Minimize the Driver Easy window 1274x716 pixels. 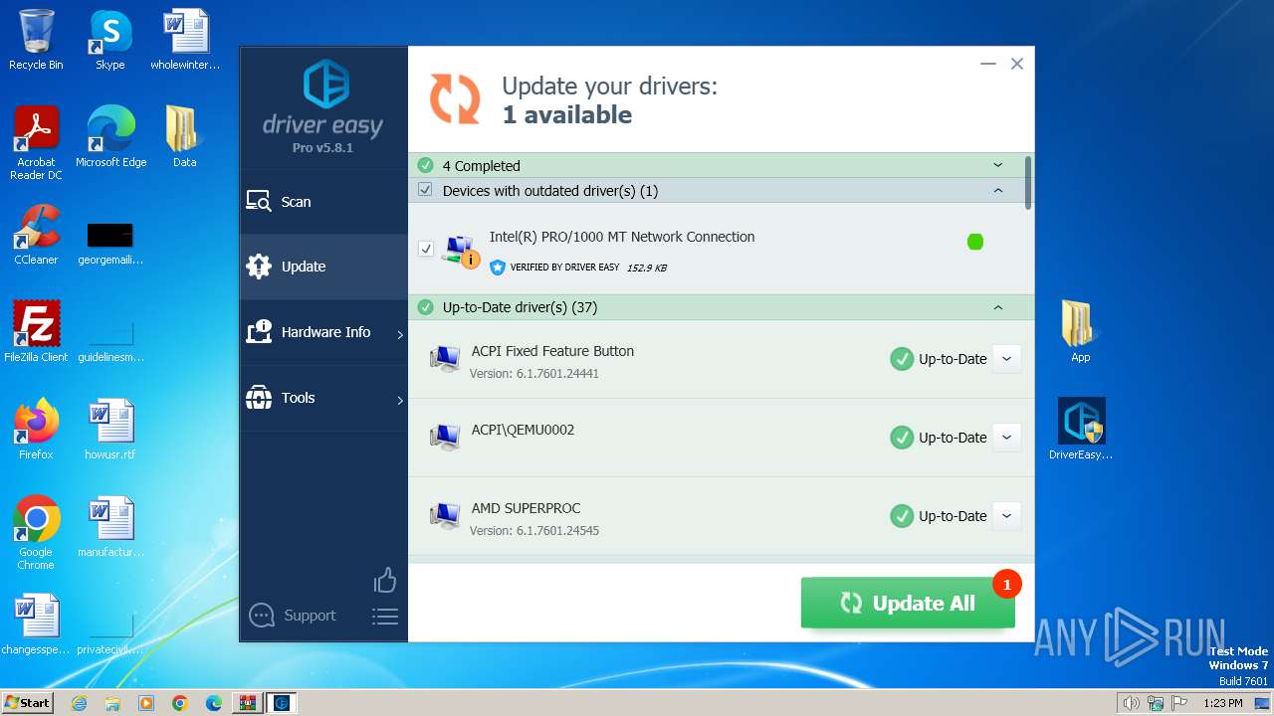988,64
